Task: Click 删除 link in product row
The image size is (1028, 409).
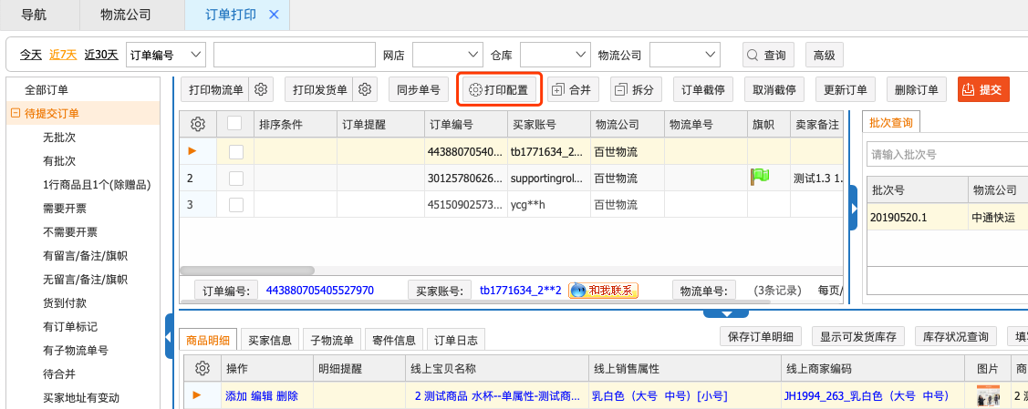Action: (286, 395)
